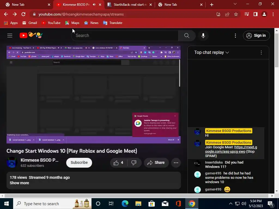
Task: Open volume control in system tray
Action: (244, 204)
